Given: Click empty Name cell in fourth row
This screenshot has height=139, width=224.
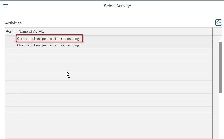Looking at the screenshot, I should 115,58.
